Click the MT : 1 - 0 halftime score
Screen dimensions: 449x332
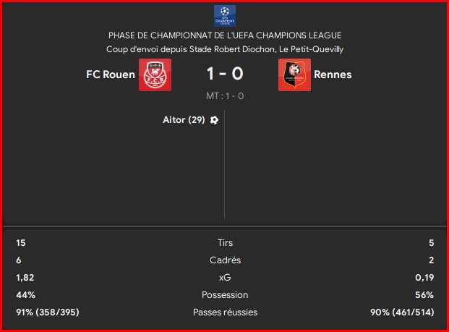(224, 96)
